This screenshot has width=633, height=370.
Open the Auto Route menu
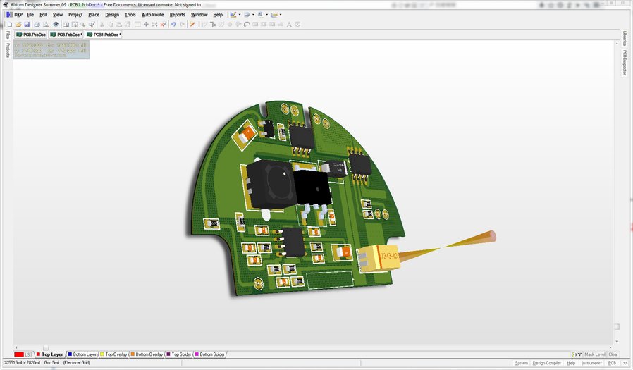(x=152, y=14)
